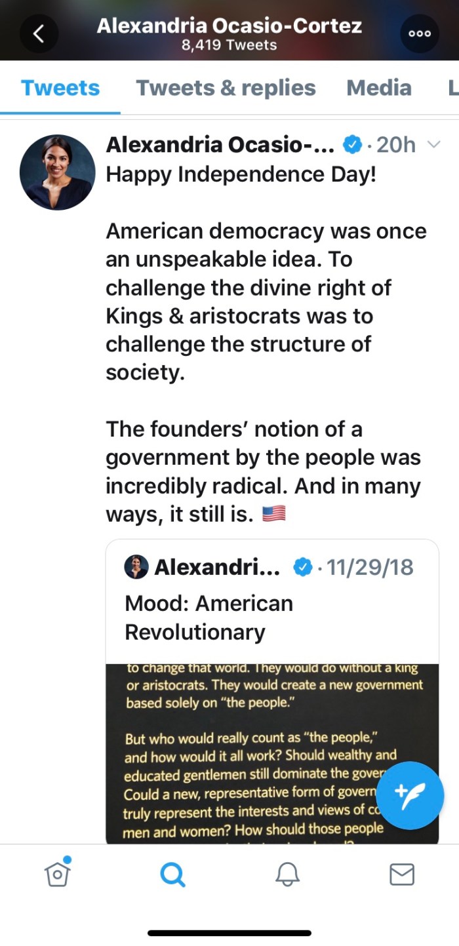This screenshot has height=946, width=459.
Task: Open Search via the magnifying glass icon
Action: pyautogui.click(x=172, y=874)
